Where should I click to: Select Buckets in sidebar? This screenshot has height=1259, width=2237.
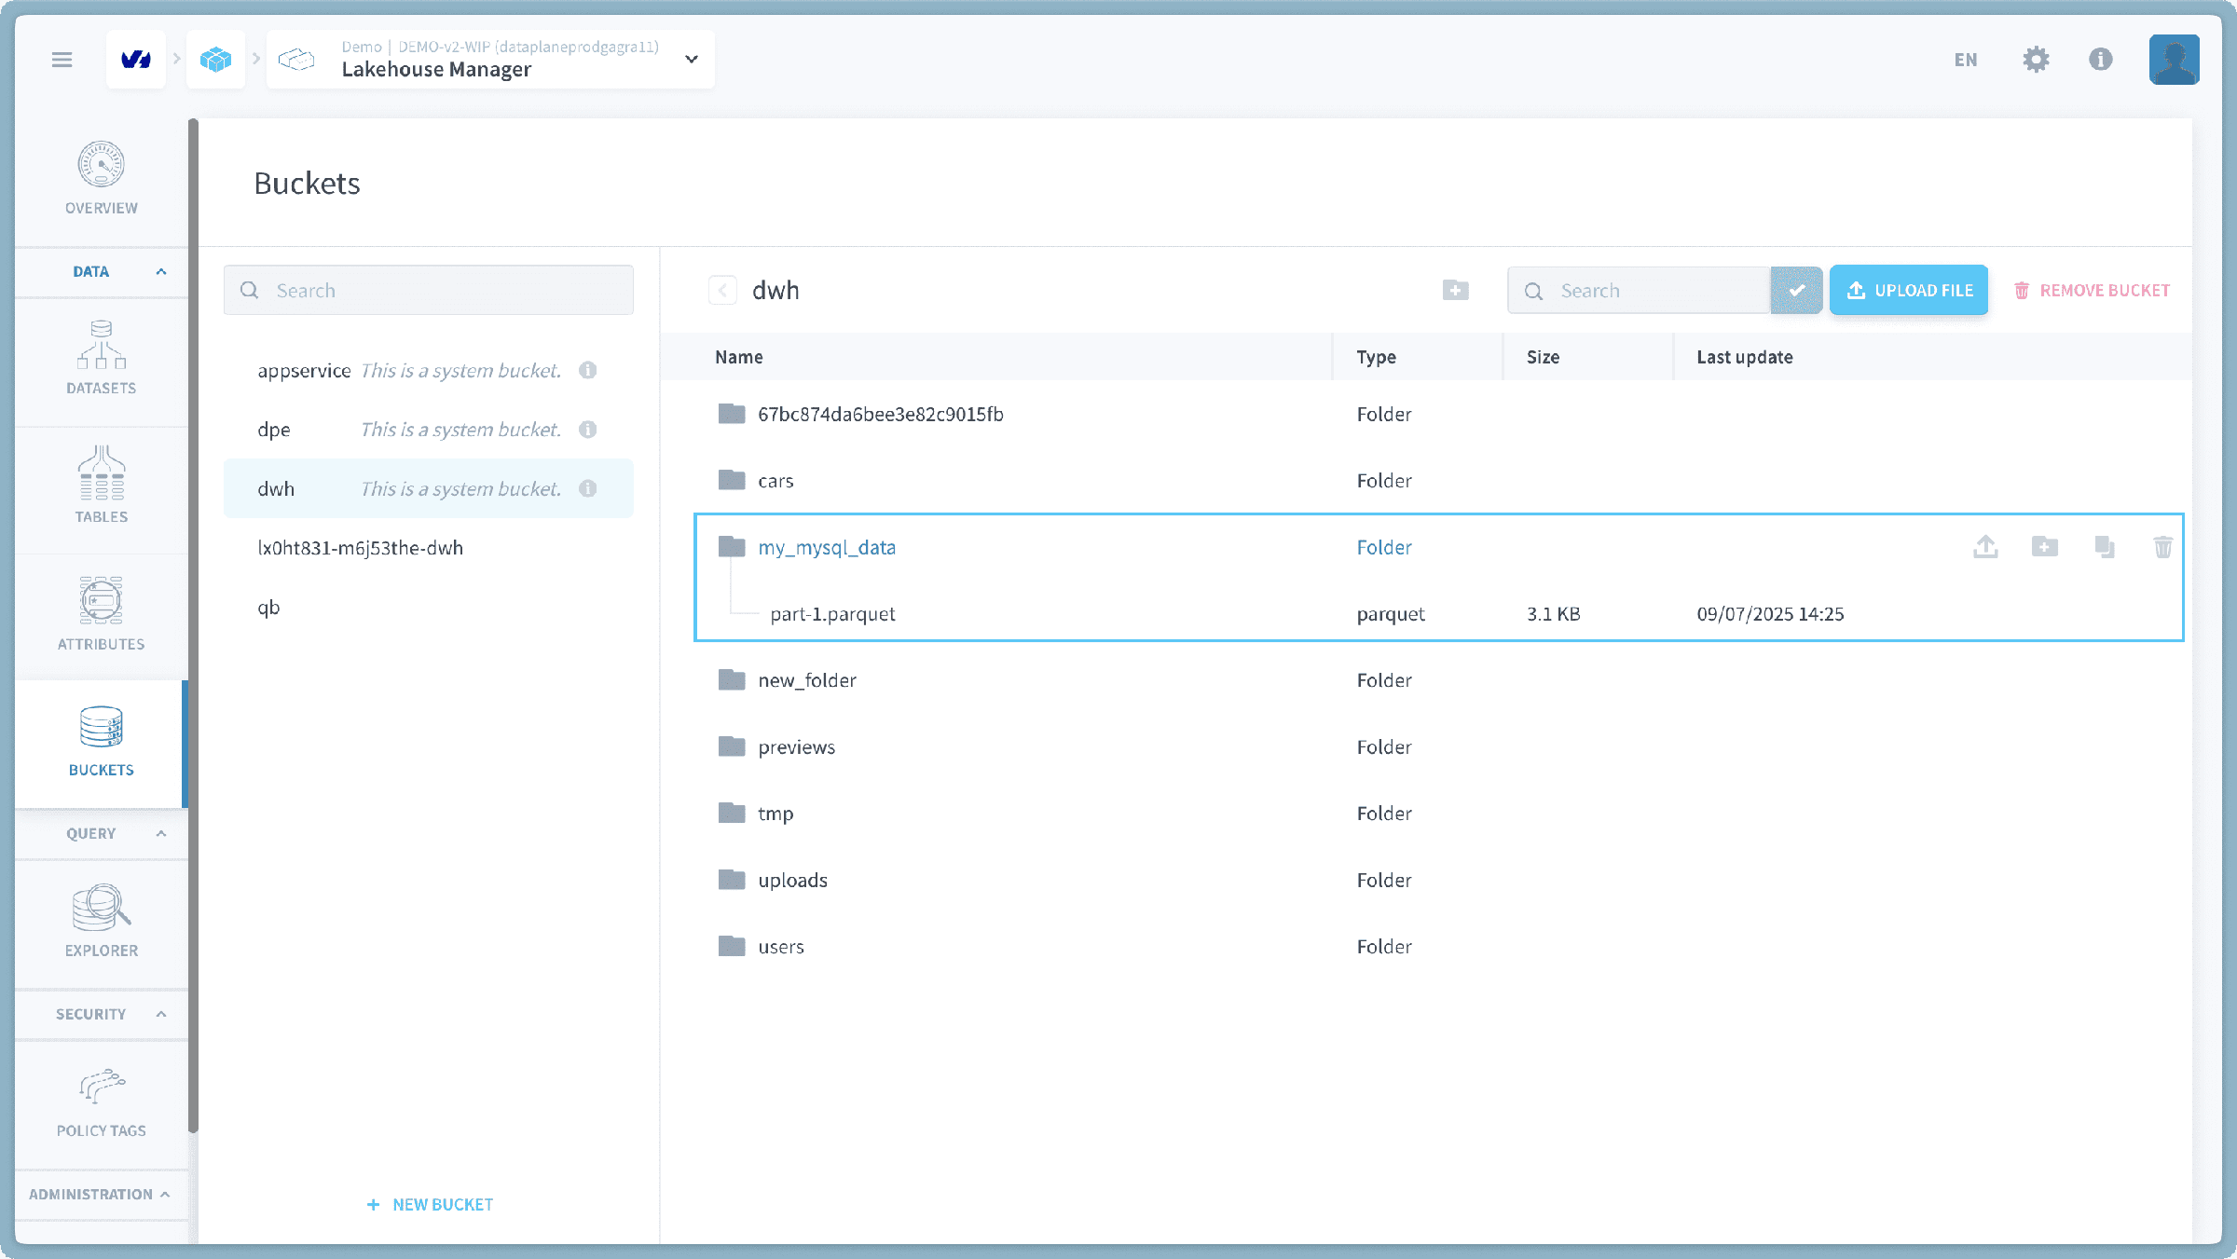(102, 743)
